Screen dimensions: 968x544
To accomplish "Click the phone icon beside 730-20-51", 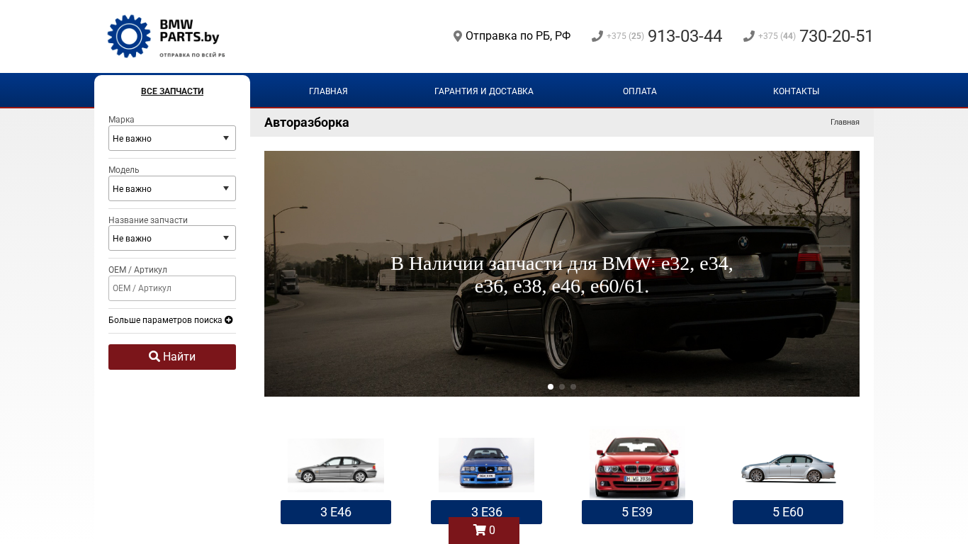I will 749,36.
